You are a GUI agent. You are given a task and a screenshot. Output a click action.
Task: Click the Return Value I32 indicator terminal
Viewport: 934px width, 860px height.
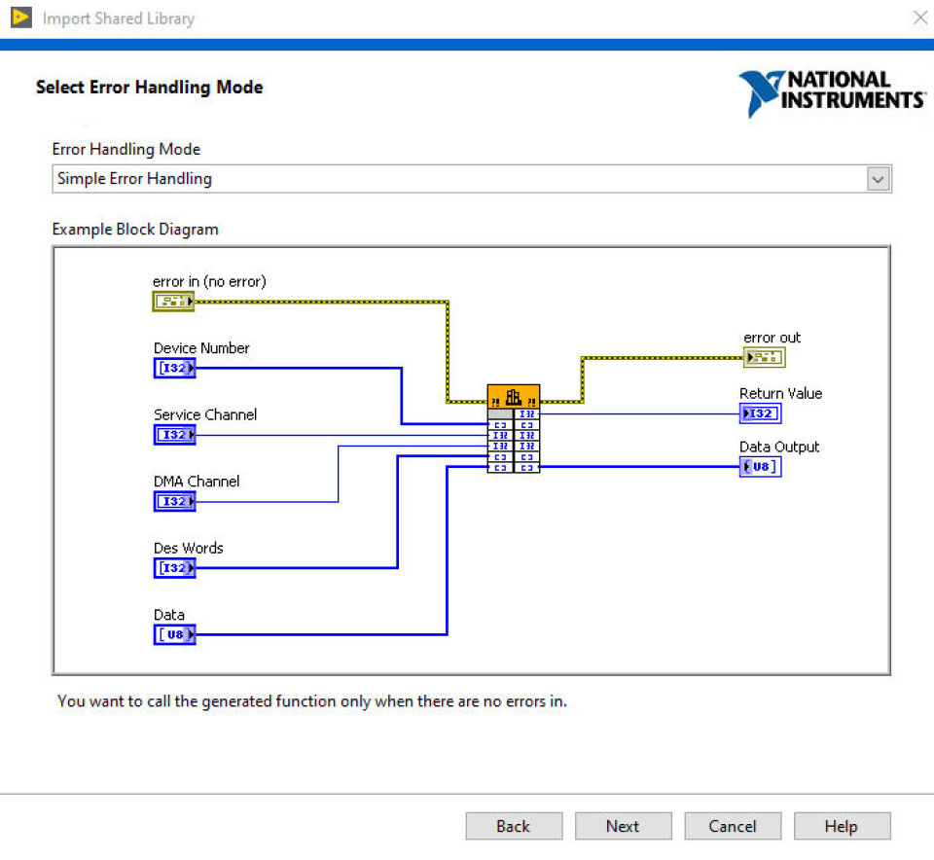tap(760, 413)
